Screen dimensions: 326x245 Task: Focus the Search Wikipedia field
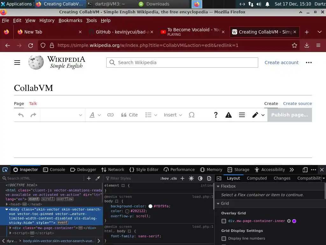pyautogui.click(x=182, y=63)
